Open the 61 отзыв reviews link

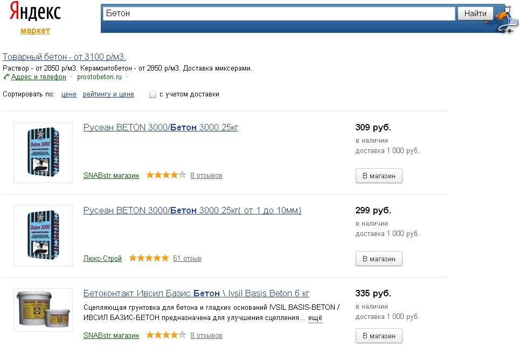pyautogui.click(x=187, y=259)
